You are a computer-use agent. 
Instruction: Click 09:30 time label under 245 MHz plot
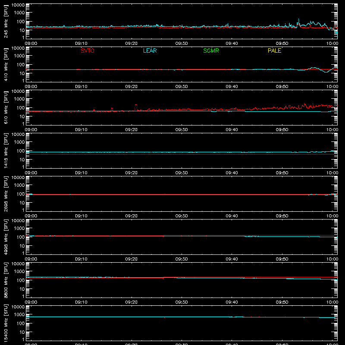click(x=182, y=44)
